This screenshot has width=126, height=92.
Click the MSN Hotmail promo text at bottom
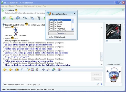(29, 89)
